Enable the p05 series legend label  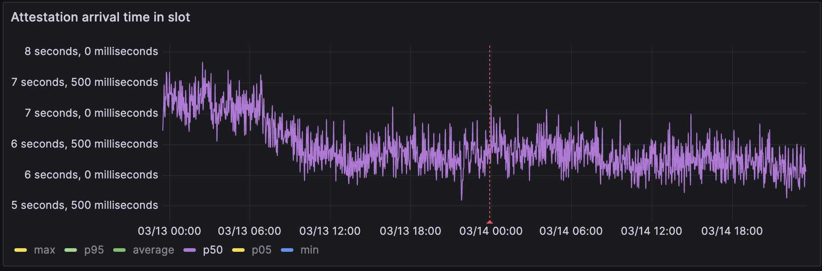click(x=262, y=250)
